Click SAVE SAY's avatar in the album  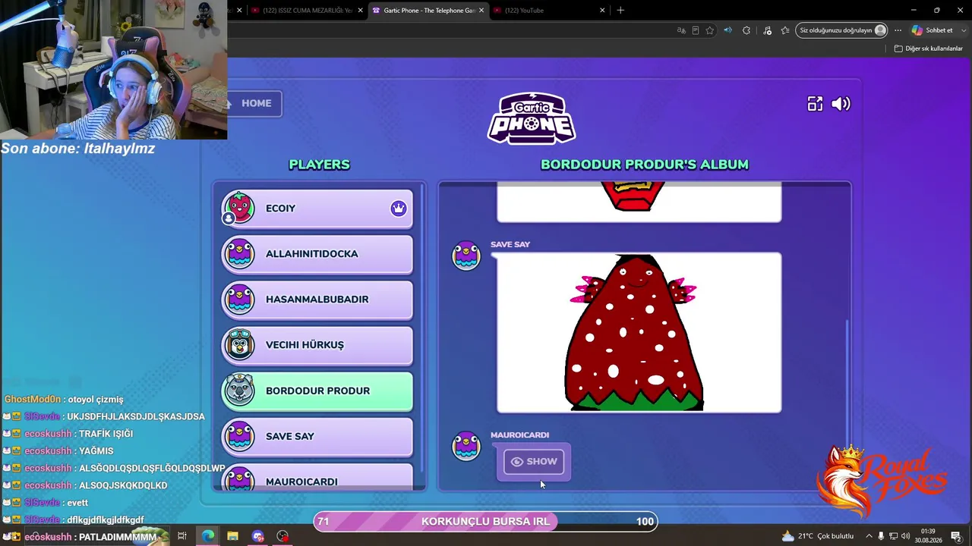pos(466,256)
